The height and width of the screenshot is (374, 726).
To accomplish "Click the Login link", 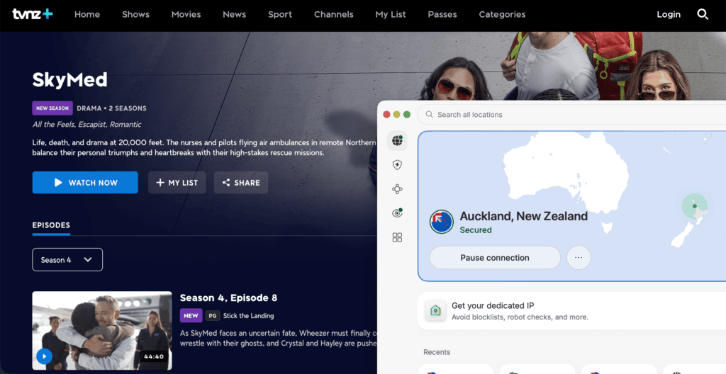I will [x=669, y=14].
